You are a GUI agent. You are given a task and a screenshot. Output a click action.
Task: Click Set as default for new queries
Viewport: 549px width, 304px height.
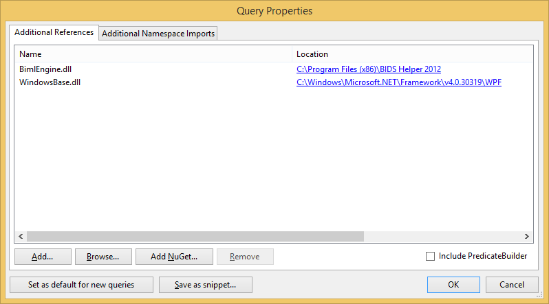point(80,284)
